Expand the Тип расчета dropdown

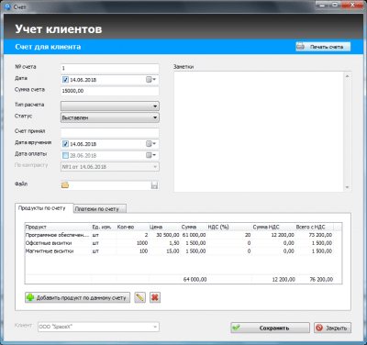tap(155, 106)
